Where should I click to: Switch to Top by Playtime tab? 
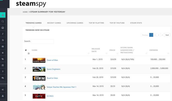(x=96, y=23)
